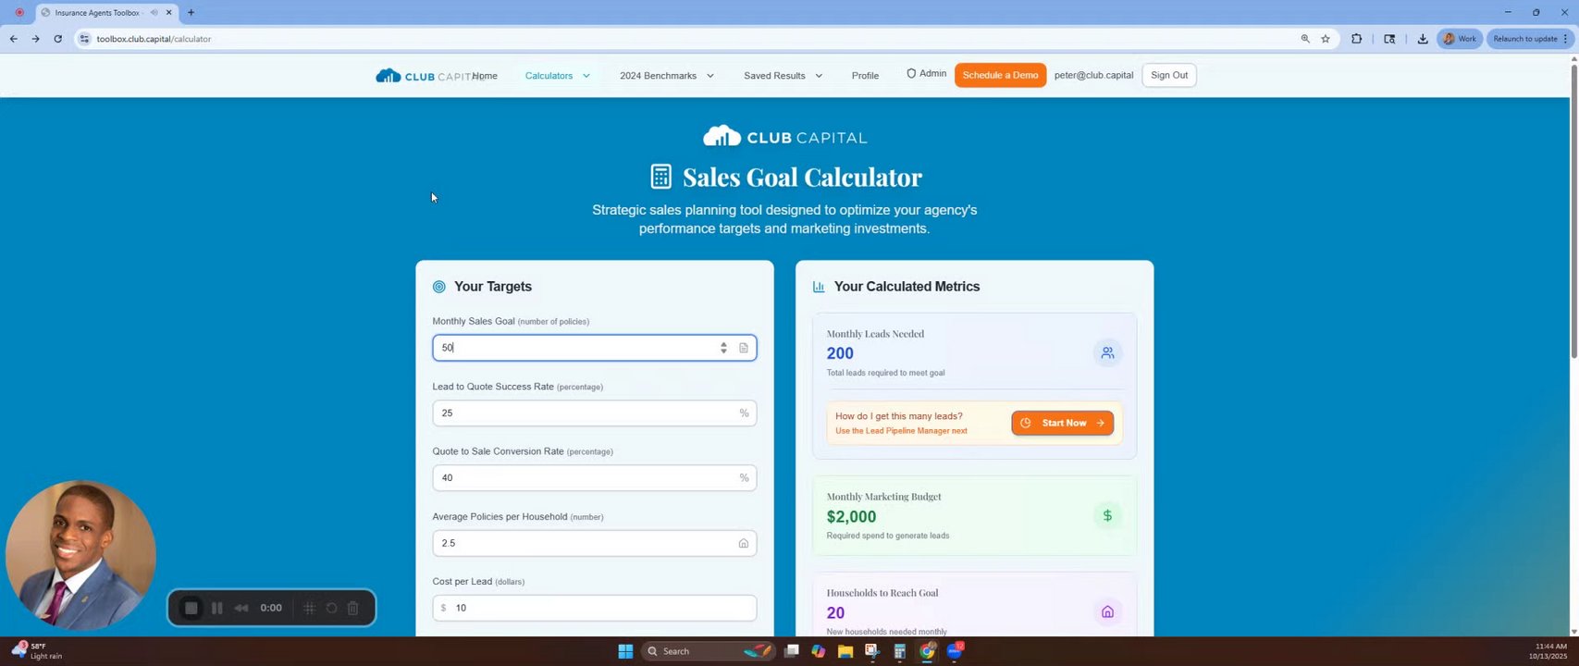Pause the screen recording
Image resolution: width=1579 pixels, height=666 pixels.
[216, 608]
